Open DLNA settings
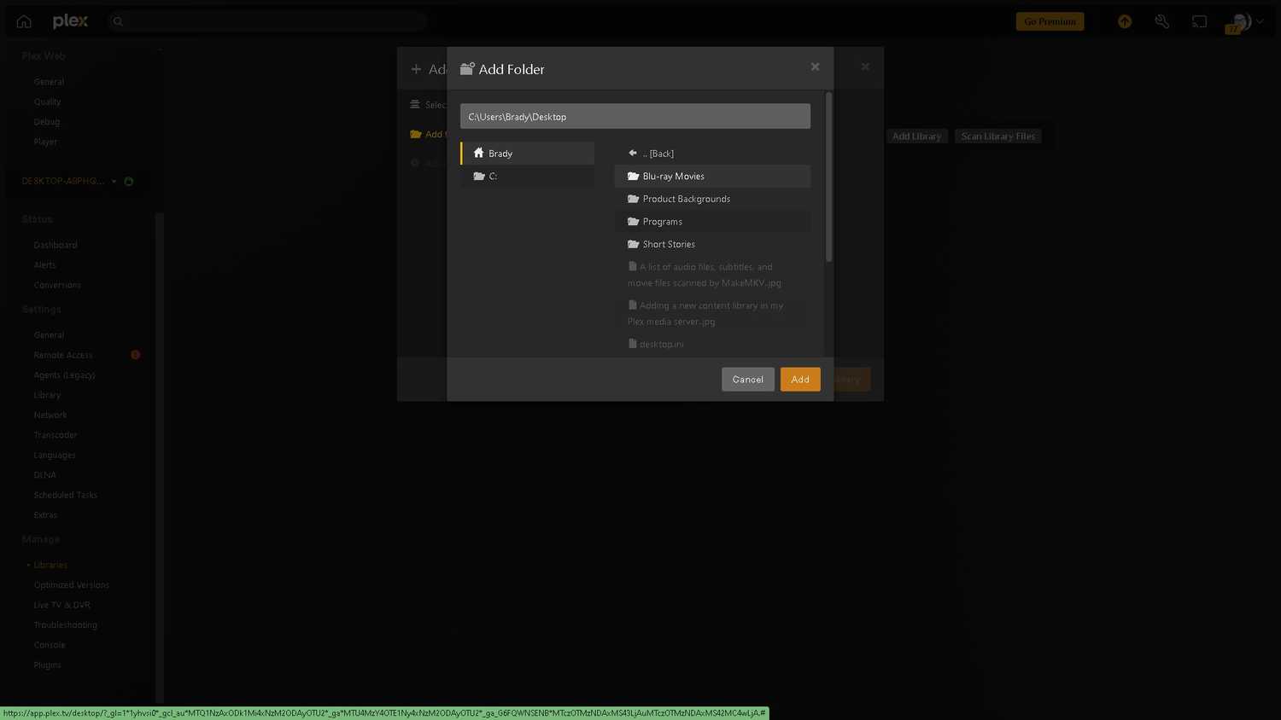 (45, 475)
